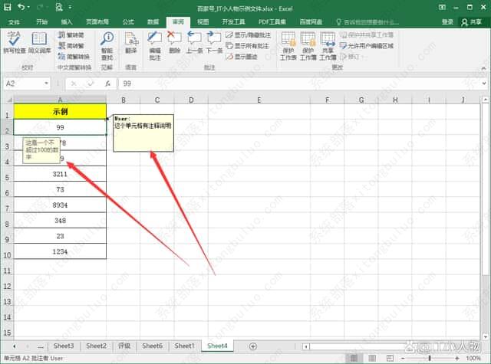The height and width of the screenshot is (364, 491).
Task: Toggle Show All Comments (显示所有批注)
Action: pyautogui.click(x=248, y=46)
